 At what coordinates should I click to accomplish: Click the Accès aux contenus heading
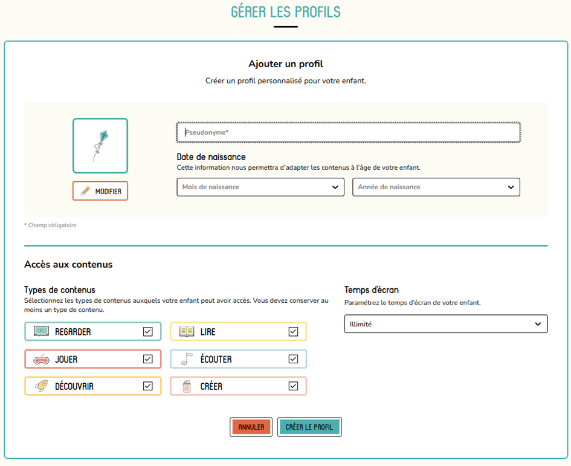pos(68,265)
